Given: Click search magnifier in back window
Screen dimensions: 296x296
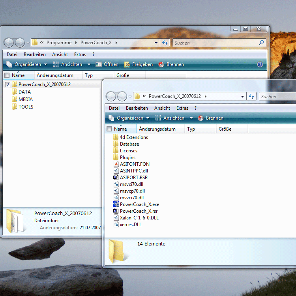Looking at the screenshot, I should click(x=261, y=43).
